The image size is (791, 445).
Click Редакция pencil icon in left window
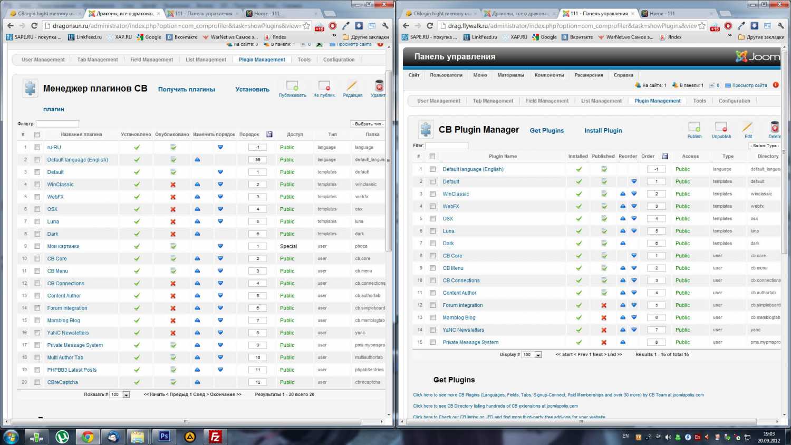pyautogui.click(x=352, y=86)
